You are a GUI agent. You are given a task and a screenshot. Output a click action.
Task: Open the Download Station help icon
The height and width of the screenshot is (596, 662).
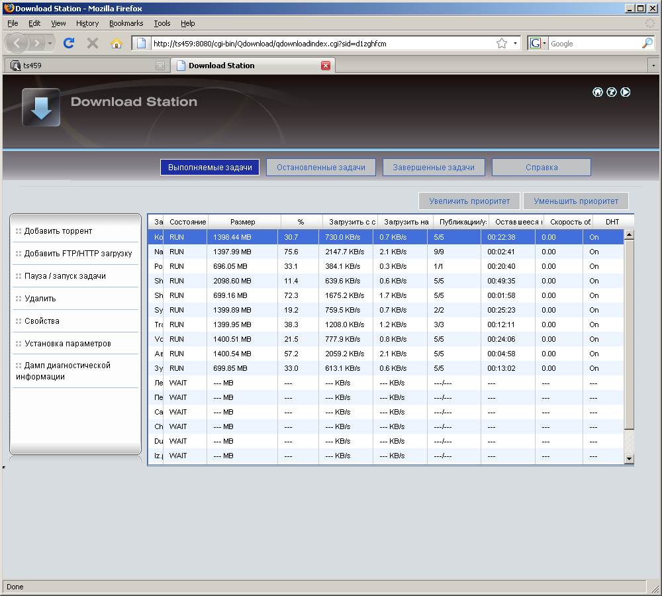(x=611, y=92)
